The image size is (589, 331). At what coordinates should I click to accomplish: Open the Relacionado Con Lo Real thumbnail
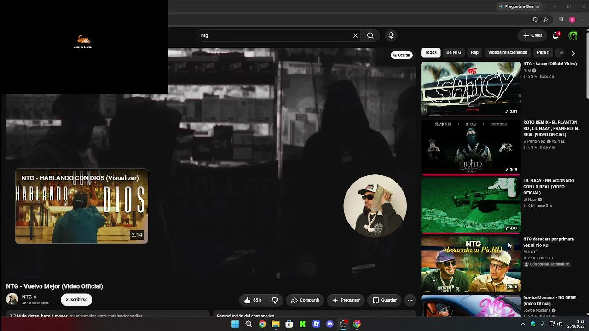(x=471, y=205)
